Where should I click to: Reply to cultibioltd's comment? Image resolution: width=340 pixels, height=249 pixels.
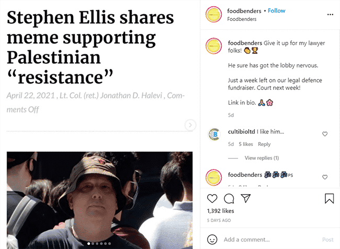point(264,144)
